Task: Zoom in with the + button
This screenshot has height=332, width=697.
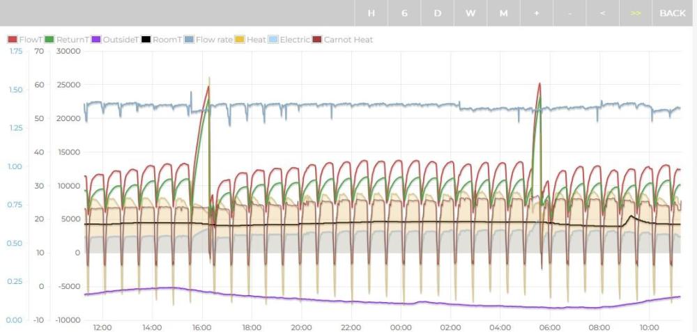Action: (537, 13)
